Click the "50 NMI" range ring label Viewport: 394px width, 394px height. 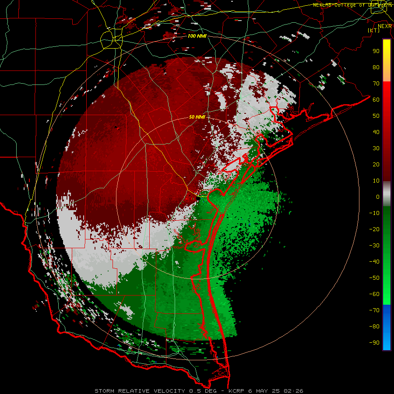(197, 117)
